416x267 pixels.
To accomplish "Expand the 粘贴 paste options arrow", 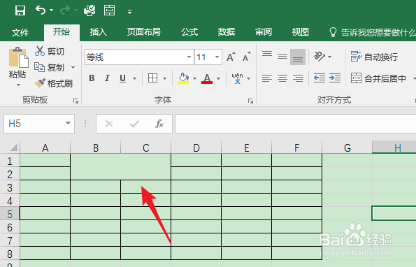I will click(18, 85).
